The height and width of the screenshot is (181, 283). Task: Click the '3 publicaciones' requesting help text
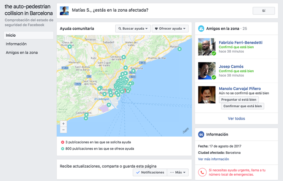click(98, 142)
